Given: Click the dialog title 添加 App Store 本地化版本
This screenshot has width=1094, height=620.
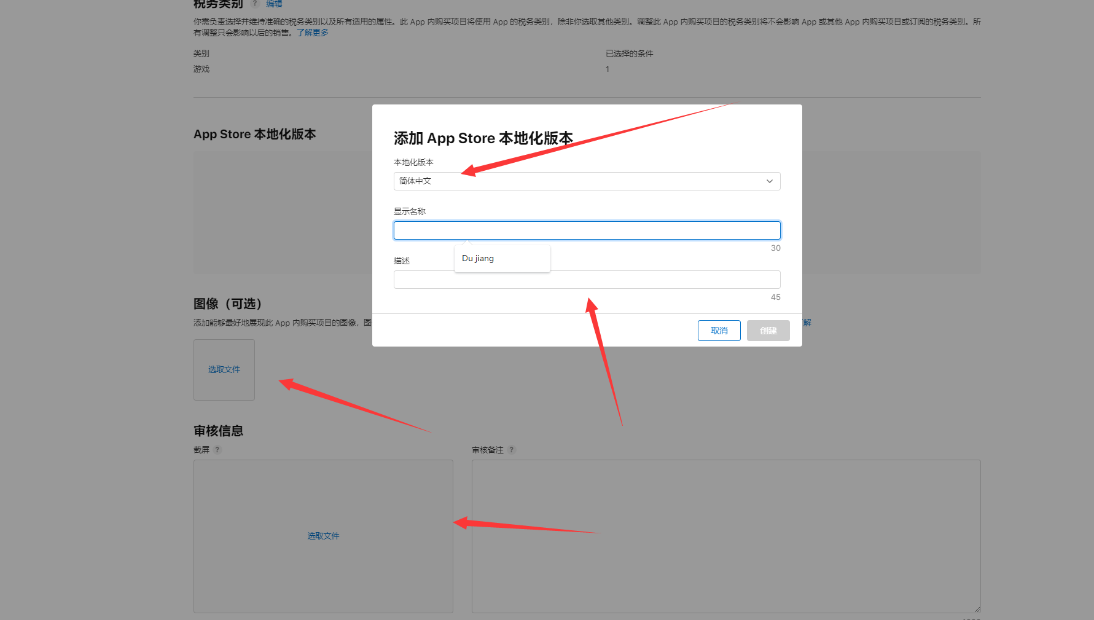Looking at the screenshot, I should pos(483,138).
